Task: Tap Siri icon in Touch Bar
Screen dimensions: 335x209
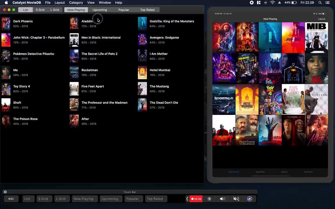Action: point(250,199)
